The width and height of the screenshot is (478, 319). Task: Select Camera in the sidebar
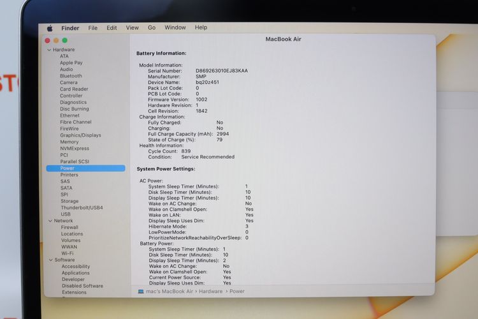pyautogui.click(x=69, y=82)
